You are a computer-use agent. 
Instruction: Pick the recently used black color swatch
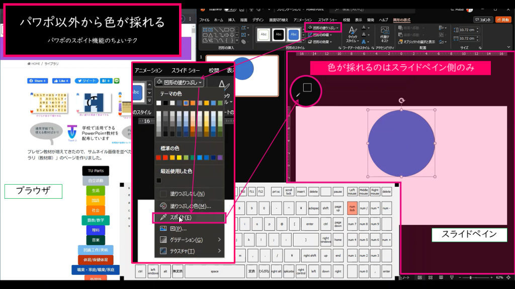(159, 180)
